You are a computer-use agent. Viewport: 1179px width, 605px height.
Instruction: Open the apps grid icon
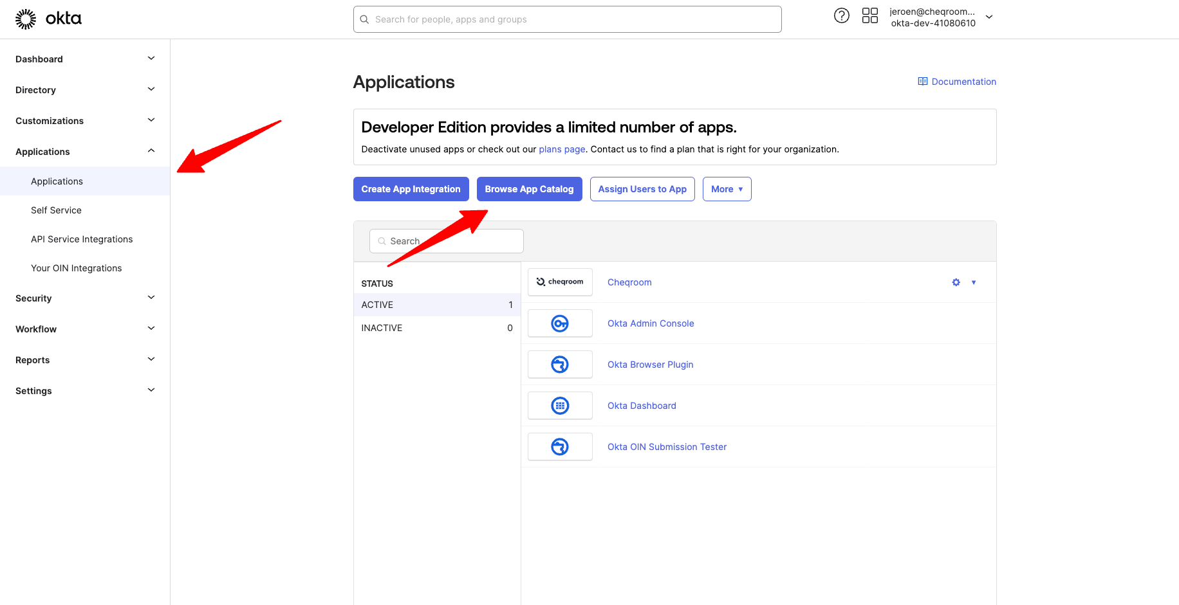[x=869, y=16]
